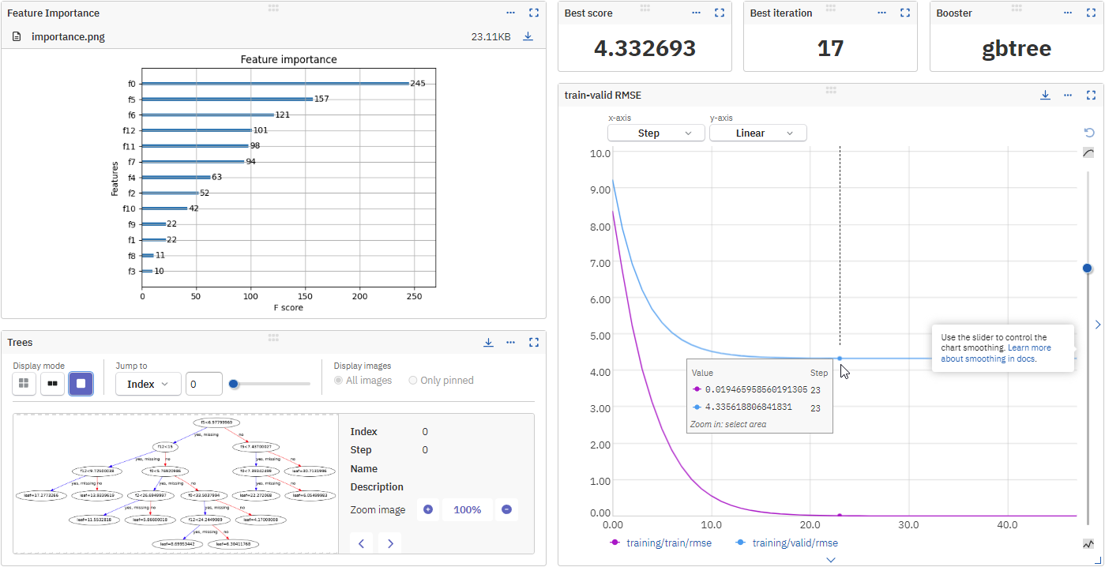Viewport: 1105px width, 567px height.
Task: Open the Index jump-to dropdown
Action: (x=148, y=384)
